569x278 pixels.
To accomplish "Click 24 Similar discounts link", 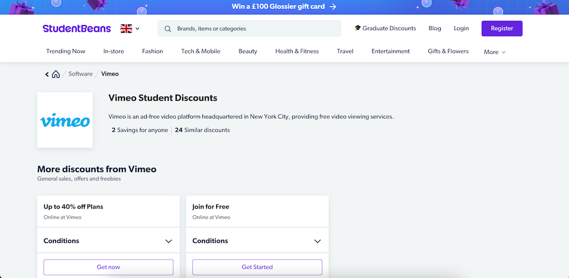I will pyautogui.click(x=202, y=130).
